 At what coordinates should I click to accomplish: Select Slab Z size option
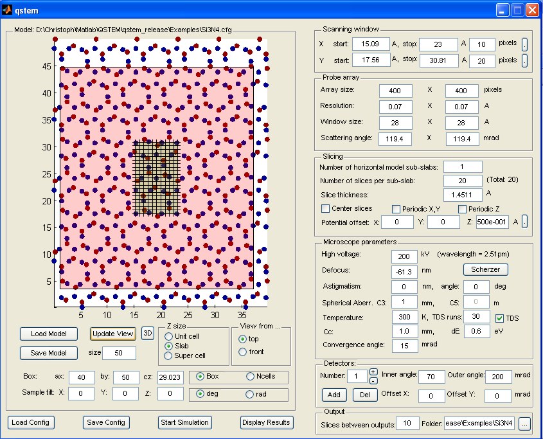(x=168, y=346)
